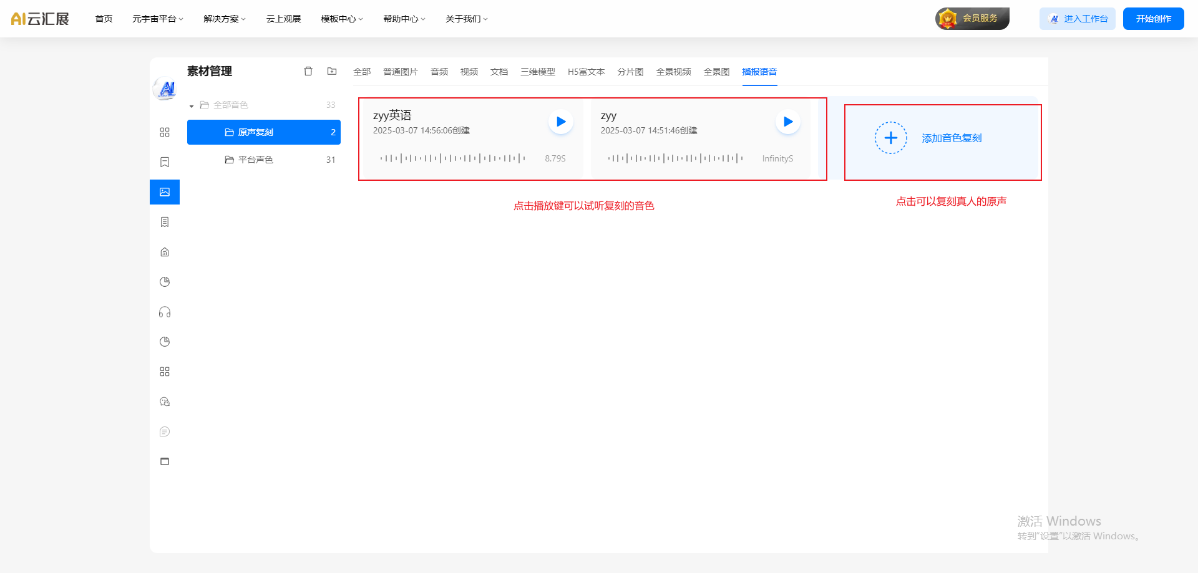Expand the 元宇宙平台 navigation dropdown
Screen dimensions: 1198x573
[157, 19]
